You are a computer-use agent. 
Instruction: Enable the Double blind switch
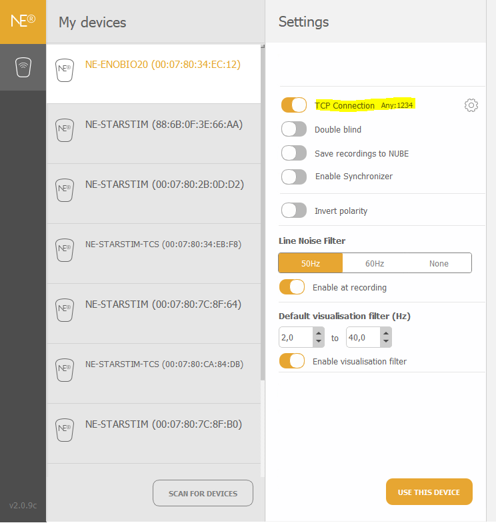[294, 129]
